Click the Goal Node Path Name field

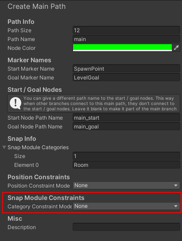pos(126,127)
